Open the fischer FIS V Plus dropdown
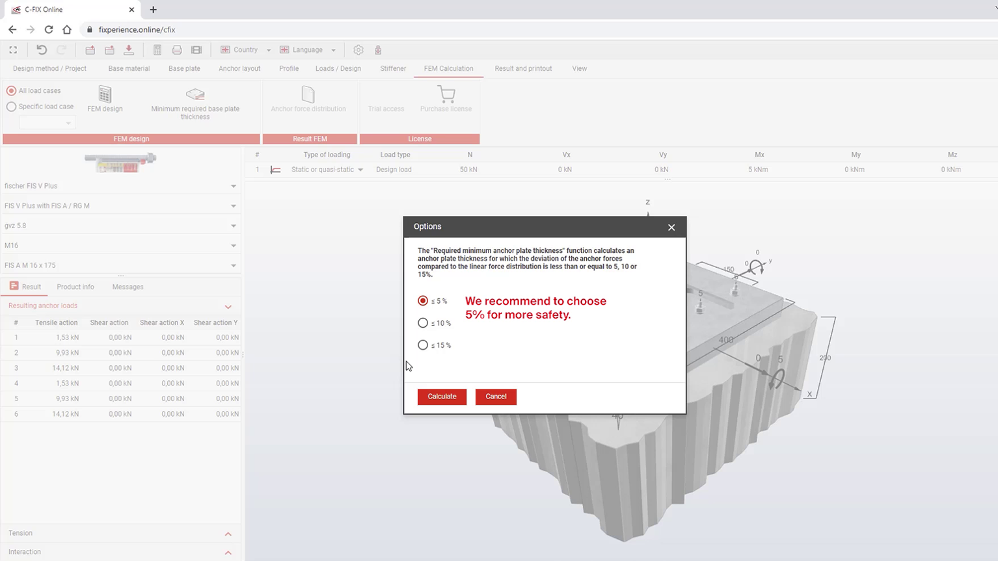Image resolution: width=998 pixels, height=561 pixels. [121, 186]
